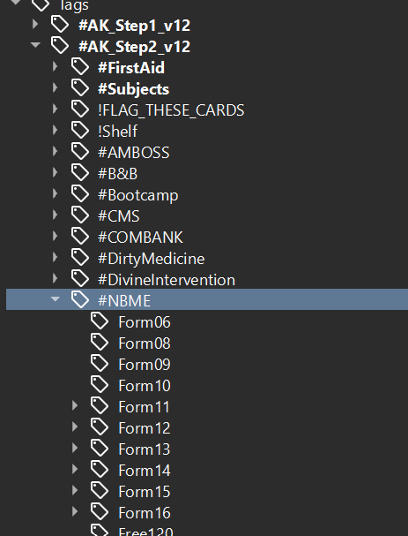This screenshot has width=408, height=536.
Task: Select the #COMBANK tag
Action: click(140, 238)
